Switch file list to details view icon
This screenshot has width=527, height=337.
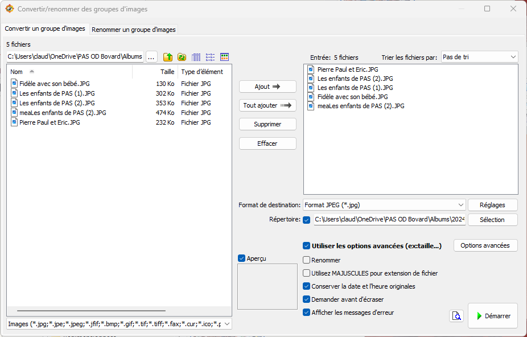196,57
